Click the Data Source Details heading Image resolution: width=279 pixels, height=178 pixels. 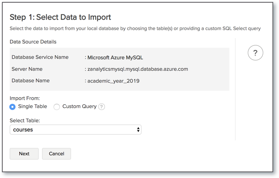pyautogui.click(x=33, y=42)
